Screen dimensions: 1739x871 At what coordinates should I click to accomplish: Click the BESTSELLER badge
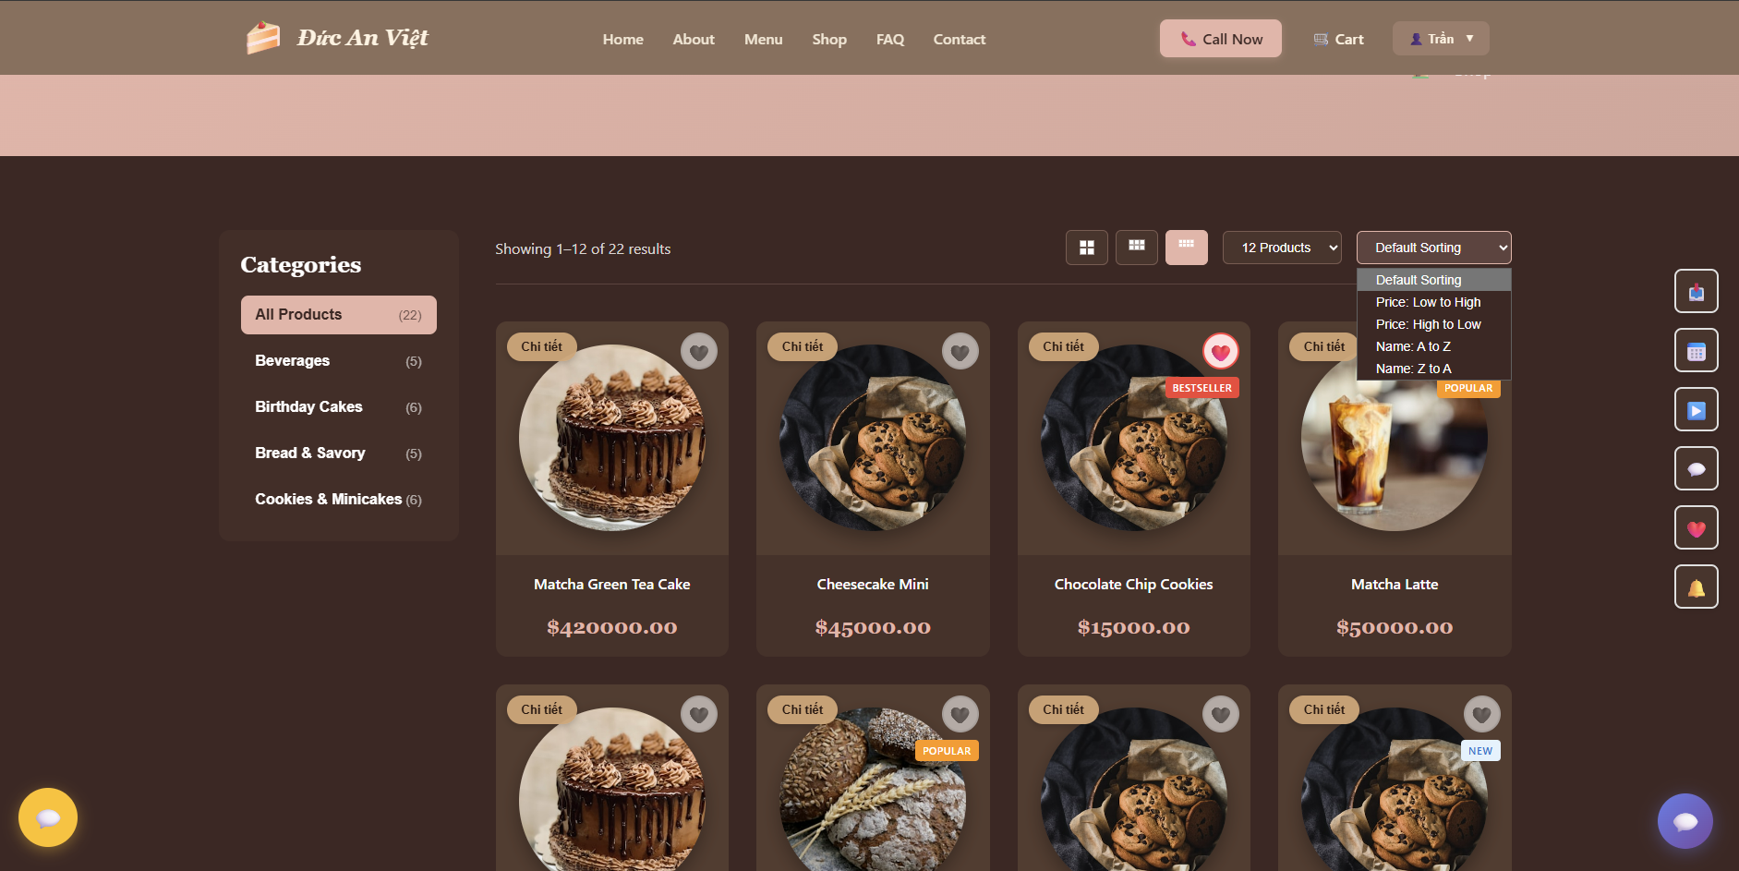tap(1202, 388)
